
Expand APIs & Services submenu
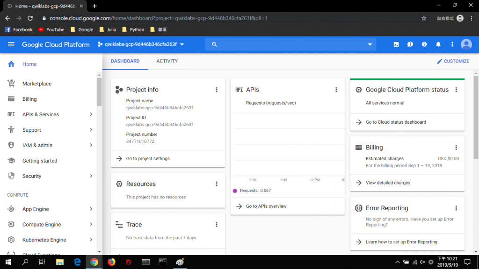click(x=91, y=114)
